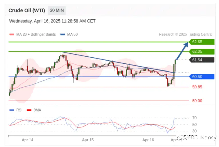Screen dimensions: 219x147
Task: Click the Crude Oil (WTI) chart title
Action: click(x=27, y=11)
